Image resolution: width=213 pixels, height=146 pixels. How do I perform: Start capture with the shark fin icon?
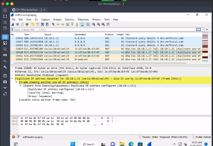click(x=13, y=24)
